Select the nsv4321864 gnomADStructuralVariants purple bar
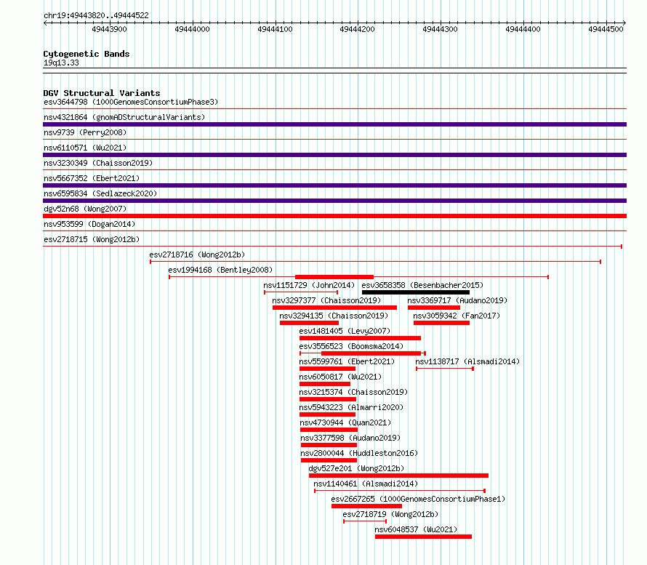The height and width of the screenshot is (565, 647). tap(334, 124)
